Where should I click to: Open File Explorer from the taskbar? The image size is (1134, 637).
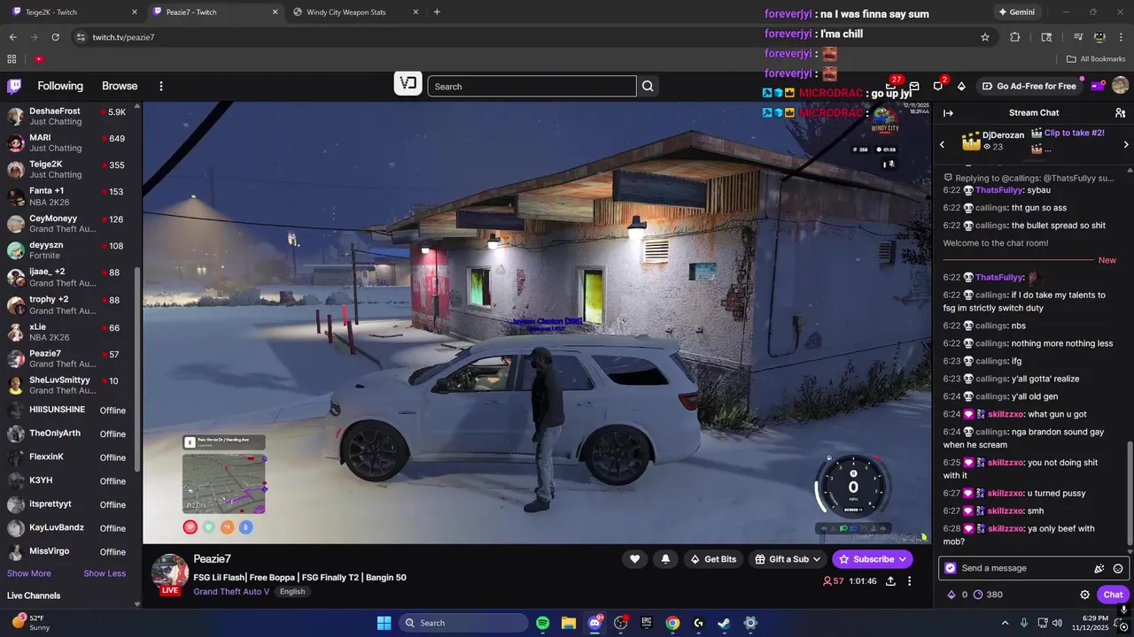click(569, 623)
